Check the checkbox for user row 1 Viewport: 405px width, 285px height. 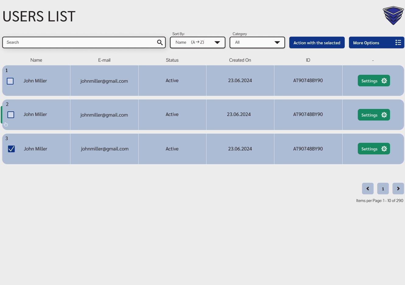click(x=10, y=81)
